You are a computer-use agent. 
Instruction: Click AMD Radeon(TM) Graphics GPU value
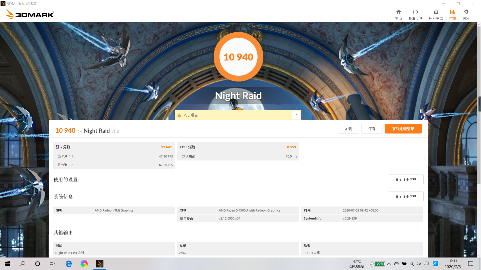tap(114, 210)
